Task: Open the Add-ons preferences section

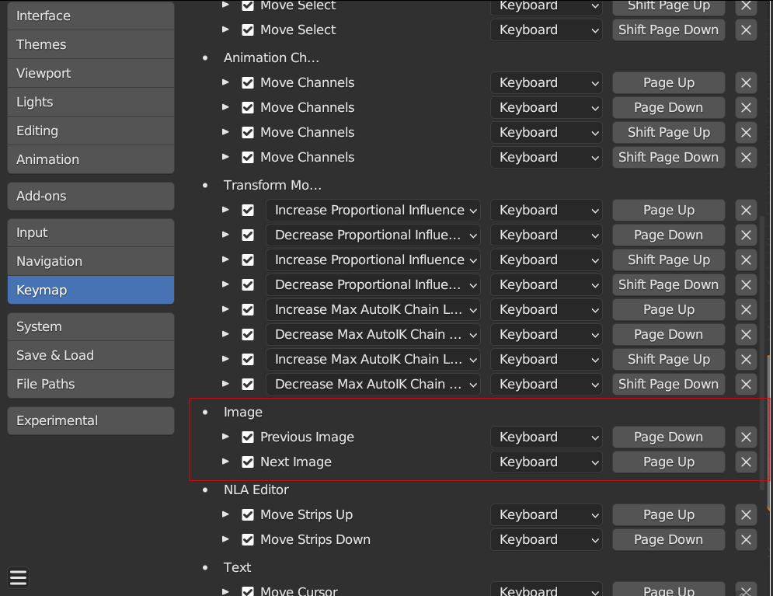Action: click(90, 196)
